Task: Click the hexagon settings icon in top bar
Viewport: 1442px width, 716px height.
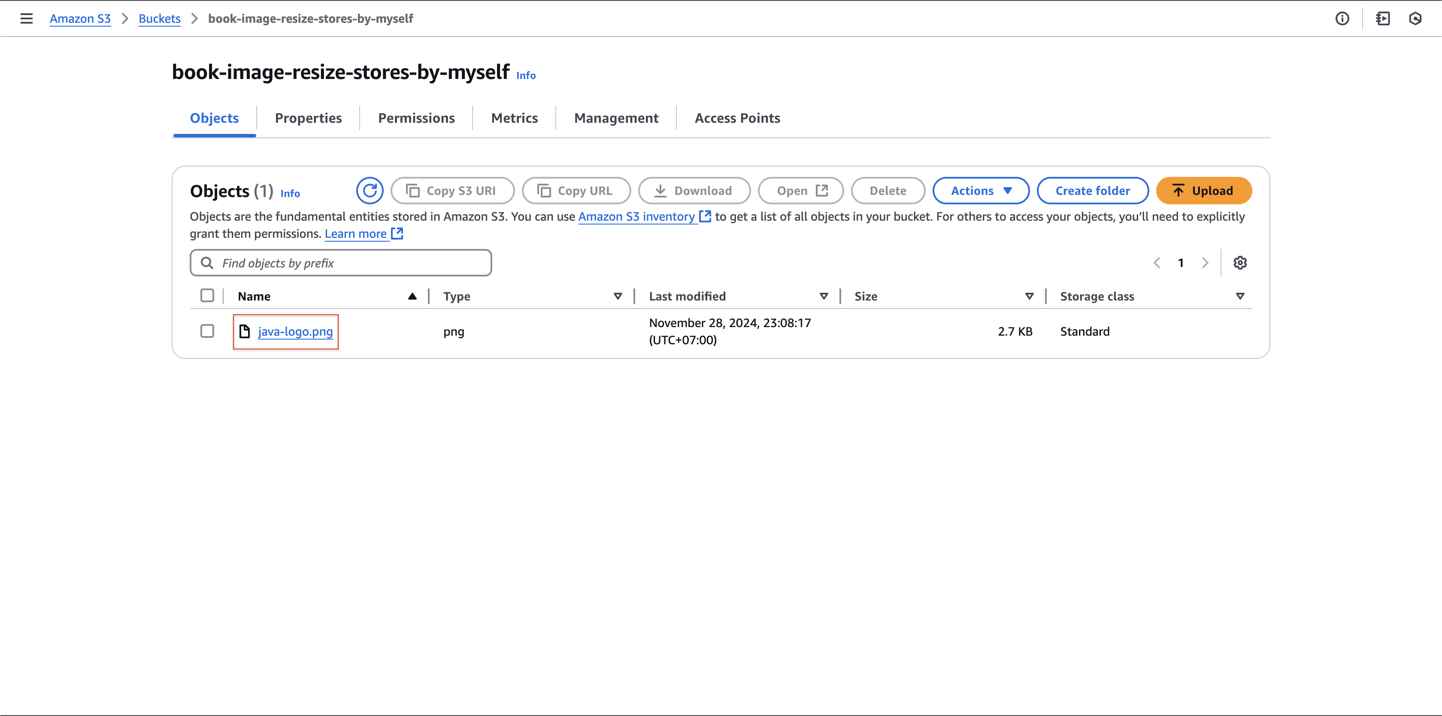Action: 1415,18
